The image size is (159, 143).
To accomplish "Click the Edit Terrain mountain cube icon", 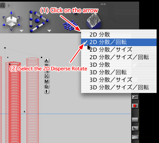I will click(94, 21).
